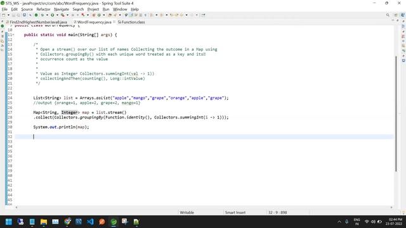
Task: Click the New file toolbar icon
Action: [4, 15]
